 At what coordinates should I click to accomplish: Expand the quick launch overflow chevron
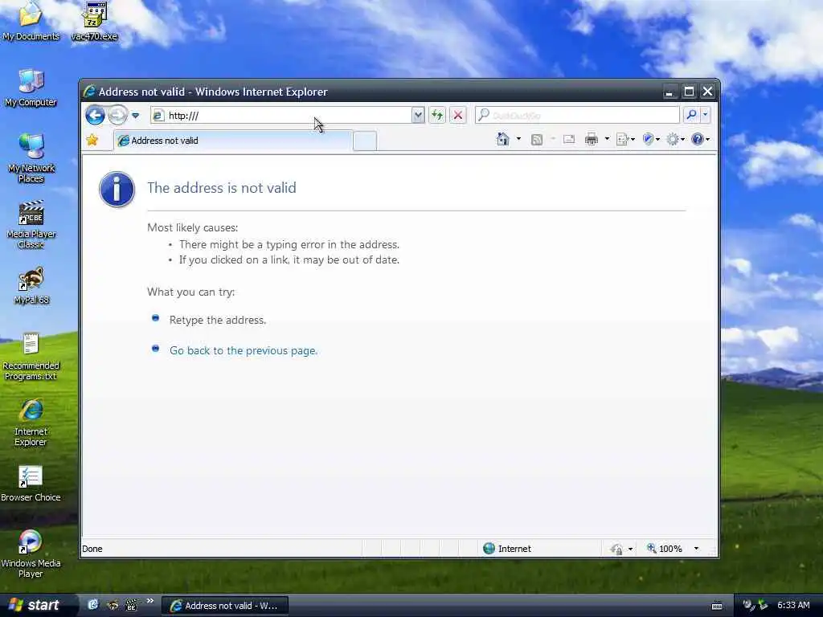click(x=149, y=601)
